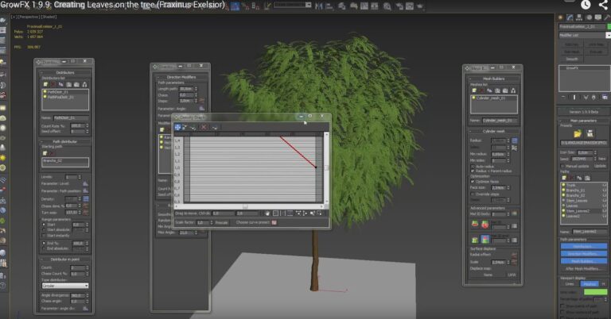Viewport: 611px width, 319px height.
Task: Click the red delete point icon in graph
Action: (204, 127)
